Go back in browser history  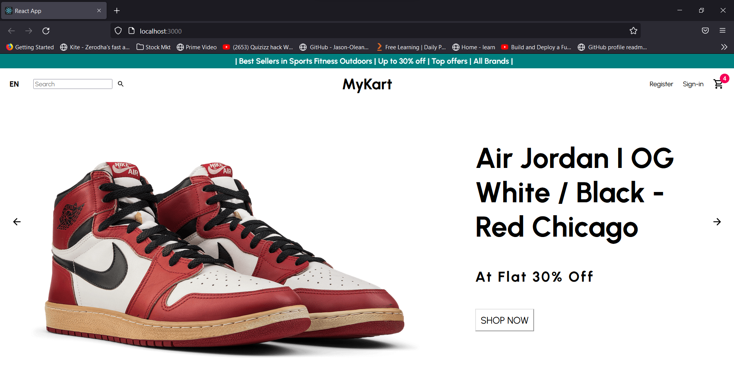(11, 31)
